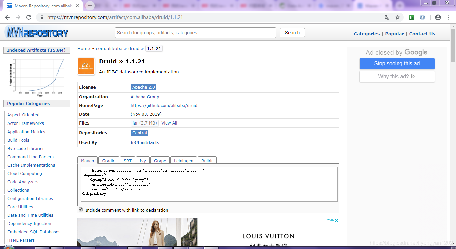Open 634 artifacts used-by link
The width and height of the screenshot is (456, 249).
(145, 142)
